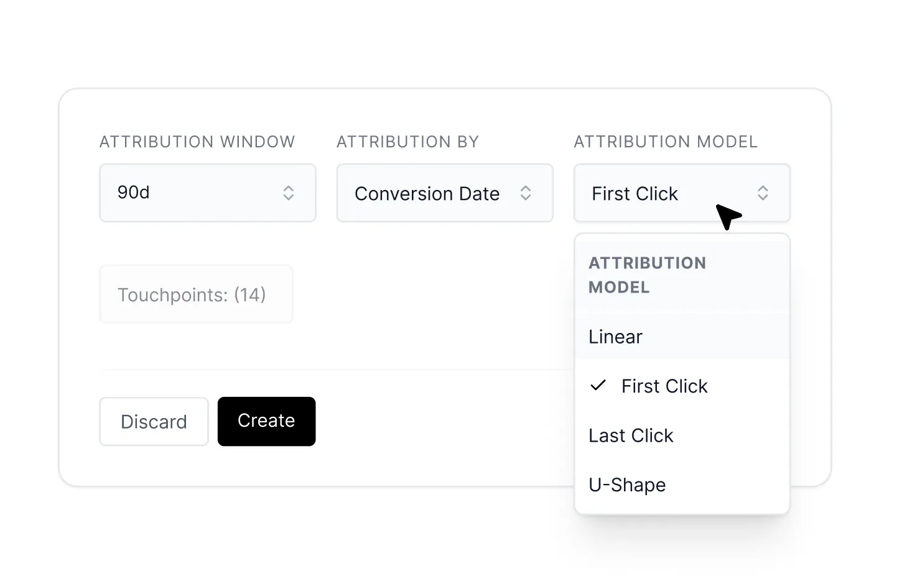Viewport: 907px width, 587px height.
Task: Click the chevron on the 90d selector
Action: coord(289,193)
